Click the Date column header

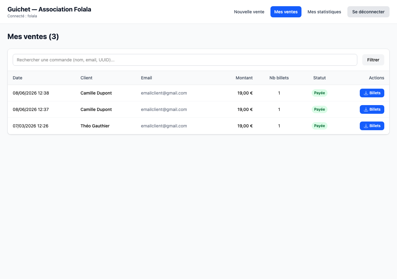click(x=17, y=78)
